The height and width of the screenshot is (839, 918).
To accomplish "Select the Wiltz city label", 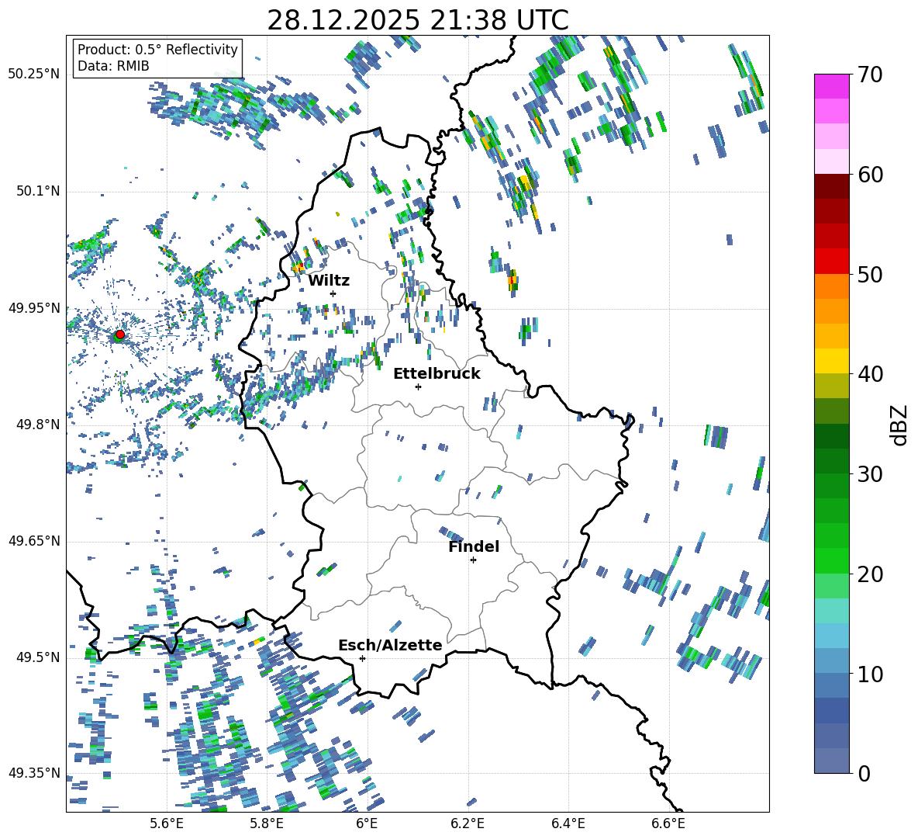I will (x=329, y=281).
